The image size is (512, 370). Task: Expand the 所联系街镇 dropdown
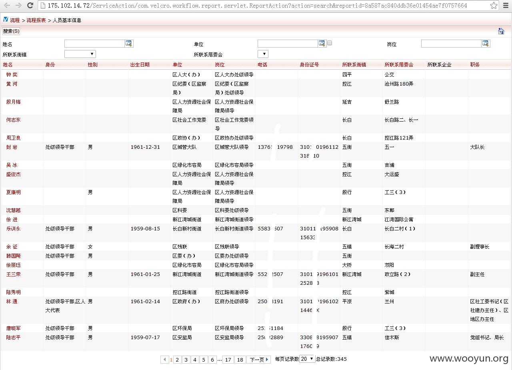pos(80,54)
